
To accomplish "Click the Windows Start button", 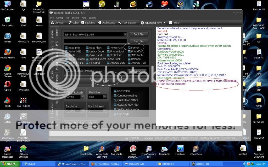I will (x=9, y=164).
